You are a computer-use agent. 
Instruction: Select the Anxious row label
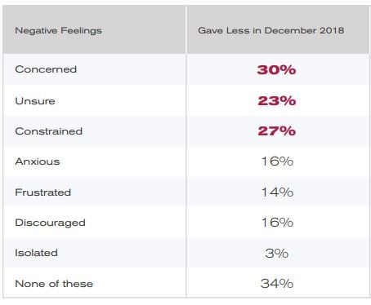coord(38,161)
